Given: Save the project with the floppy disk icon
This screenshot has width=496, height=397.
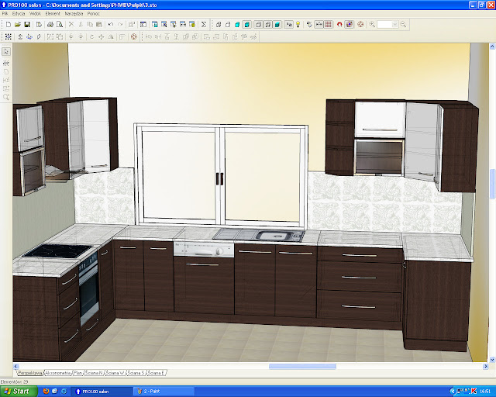Looking at the screenshot, I should coord(27,24).
